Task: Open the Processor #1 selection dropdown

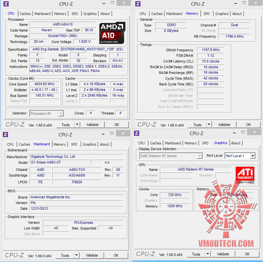Action: click(x=61, y=113)
